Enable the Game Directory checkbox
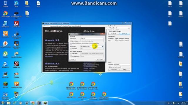The image size is (188, 105). 71,41
